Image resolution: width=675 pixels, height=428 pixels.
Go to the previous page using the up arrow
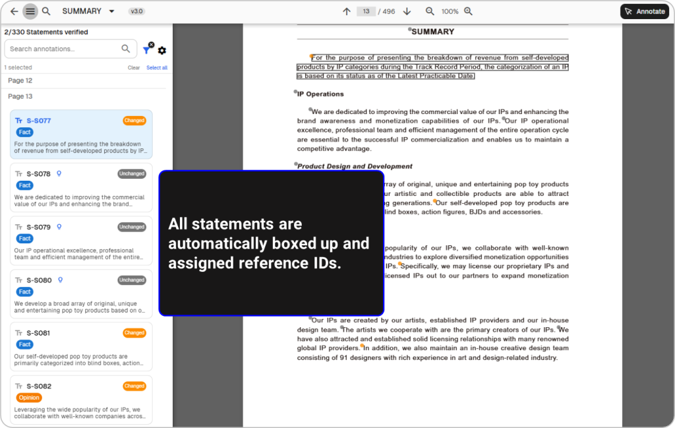(347, 11)
